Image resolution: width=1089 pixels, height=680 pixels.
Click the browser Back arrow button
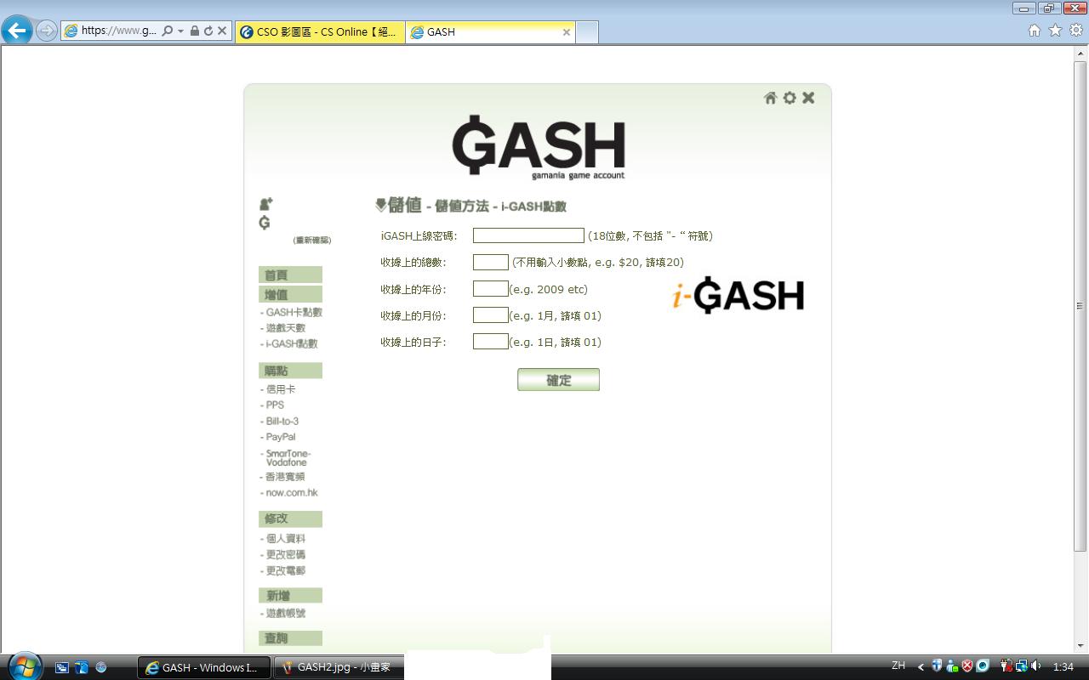tap(16, 31)
